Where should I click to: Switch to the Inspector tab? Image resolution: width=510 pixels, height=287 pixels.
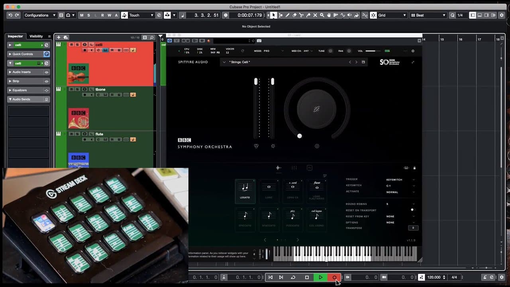coord(16,36)
